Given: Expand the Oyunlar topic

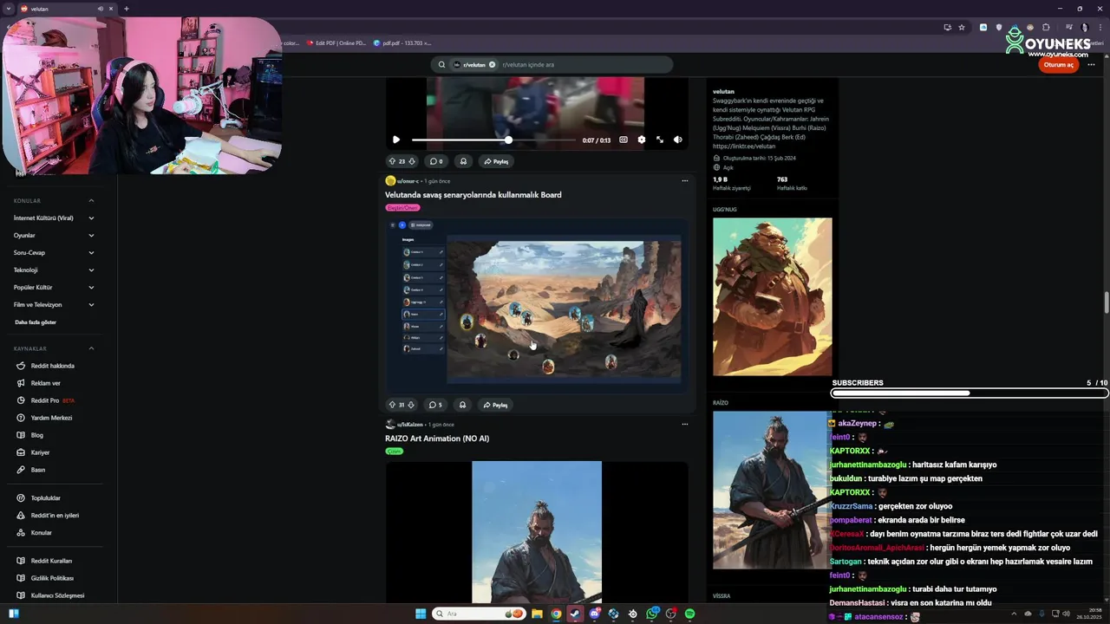Looking at the screenshot, I should click(54, 236).
